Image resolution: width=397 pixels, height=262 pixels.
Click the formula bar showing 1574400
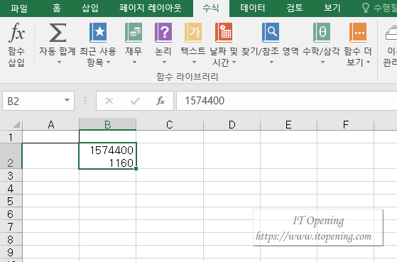[x=287, y=101]
